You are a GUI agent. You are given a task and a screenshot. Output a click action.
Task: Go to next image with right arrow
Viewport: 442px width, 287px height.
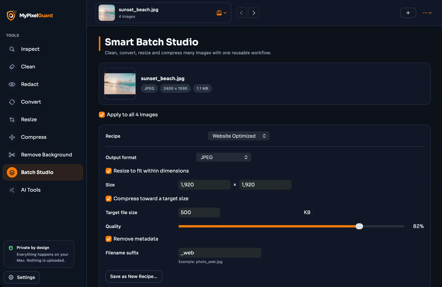(254, 13)
